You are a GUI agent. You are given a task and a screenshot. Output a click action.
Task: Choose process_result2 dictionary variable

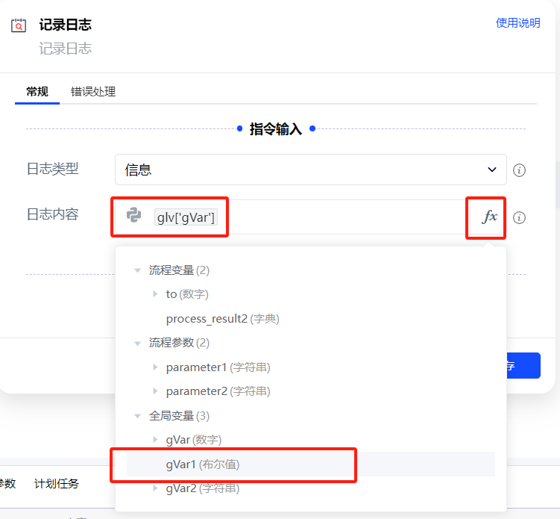click(x=222, y=319)
